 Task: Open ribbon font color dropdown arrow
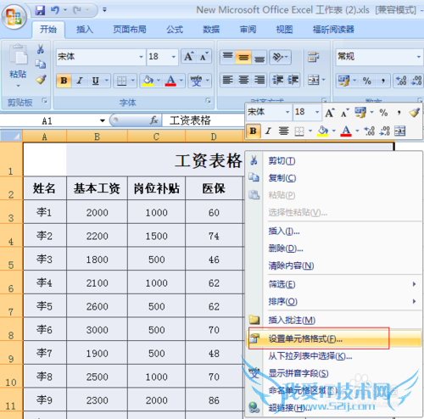tap(181, 81)
